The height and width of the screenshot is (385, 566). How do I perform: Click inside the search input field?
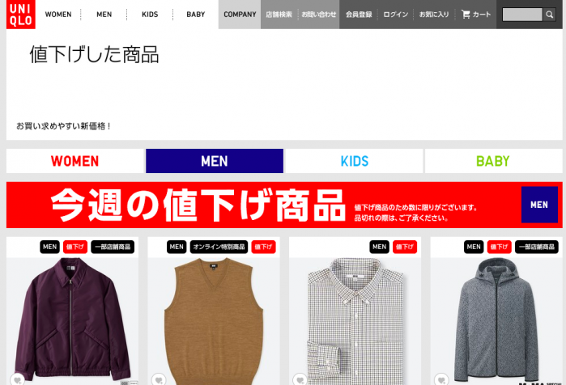click(x=522, y=15)
